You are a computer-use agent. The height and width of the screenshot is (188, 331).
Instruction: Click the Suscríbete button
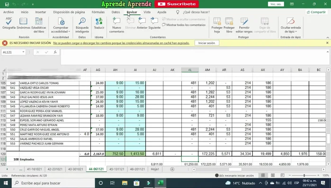point(177,4)
